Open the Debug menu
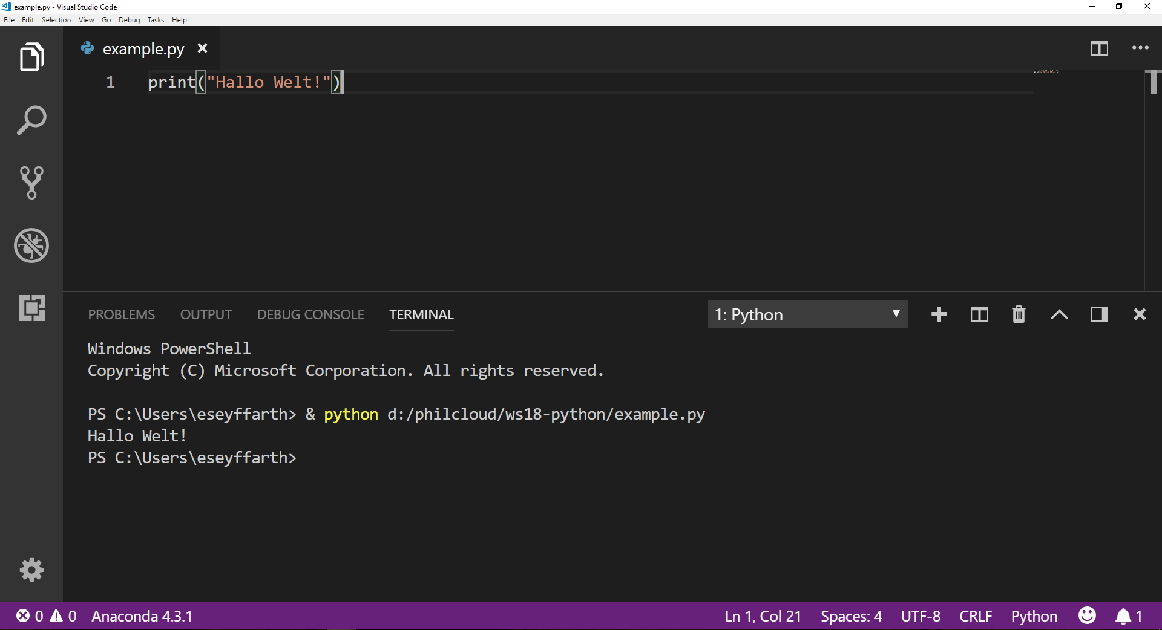1162x630 pixels. tap(129, 20)
